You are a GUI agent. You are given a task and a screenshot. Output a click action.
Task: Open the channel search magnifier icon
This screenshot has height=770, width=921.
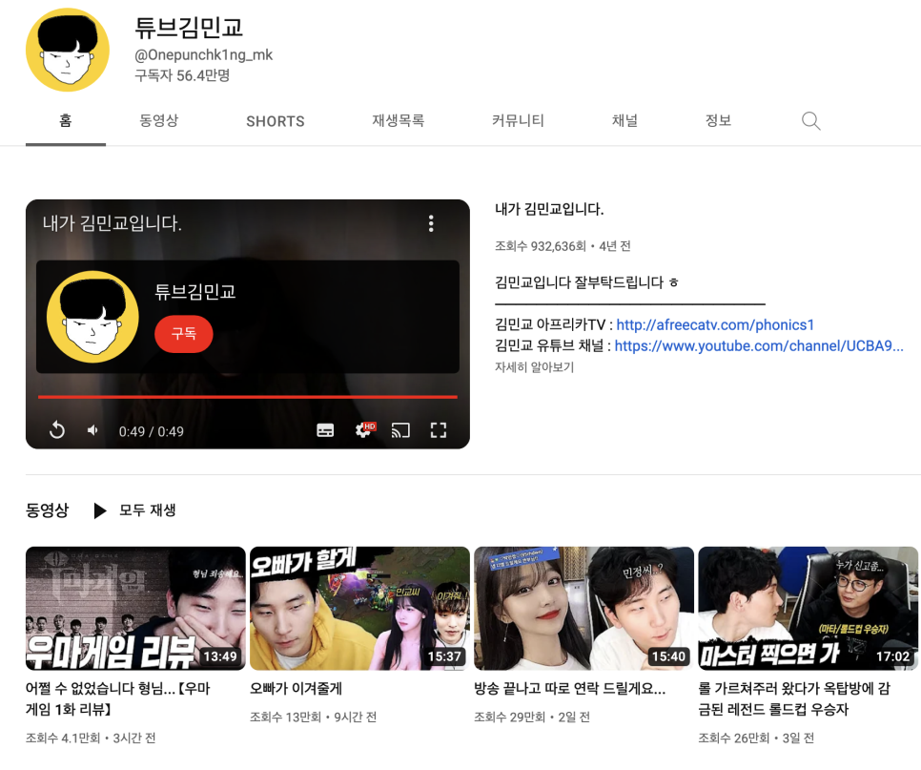[810, 121]
